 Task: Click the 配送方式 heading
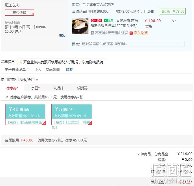coord(12,5)
